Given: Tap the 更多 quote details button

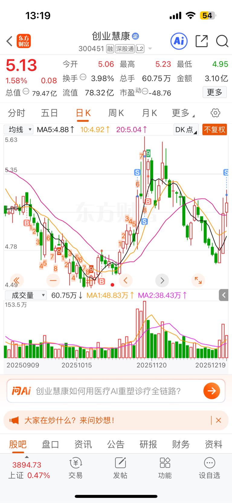Looking at the screenshot, I should [x=214, y=92].
